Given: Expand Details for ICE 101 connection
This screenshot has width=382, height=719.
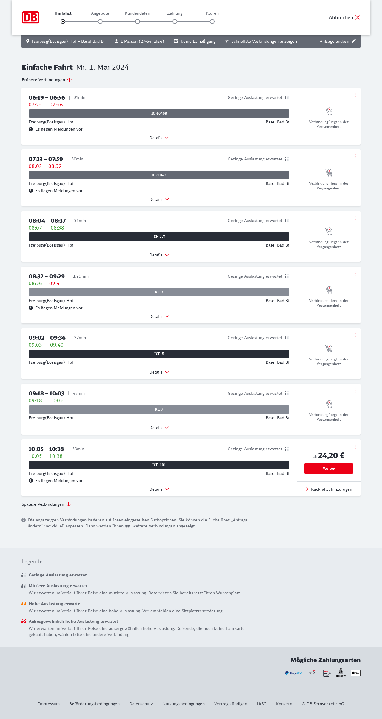Looking at the screenshot, I should point(159,489).
